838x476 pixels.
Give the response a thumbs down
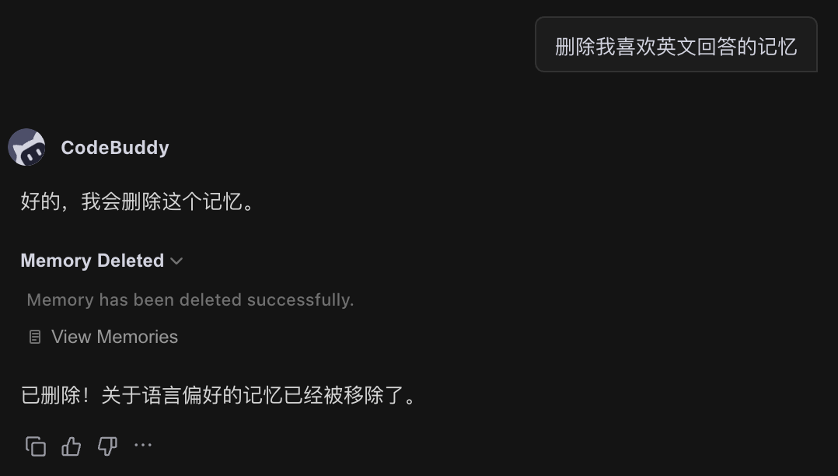(x=107, y=446)
